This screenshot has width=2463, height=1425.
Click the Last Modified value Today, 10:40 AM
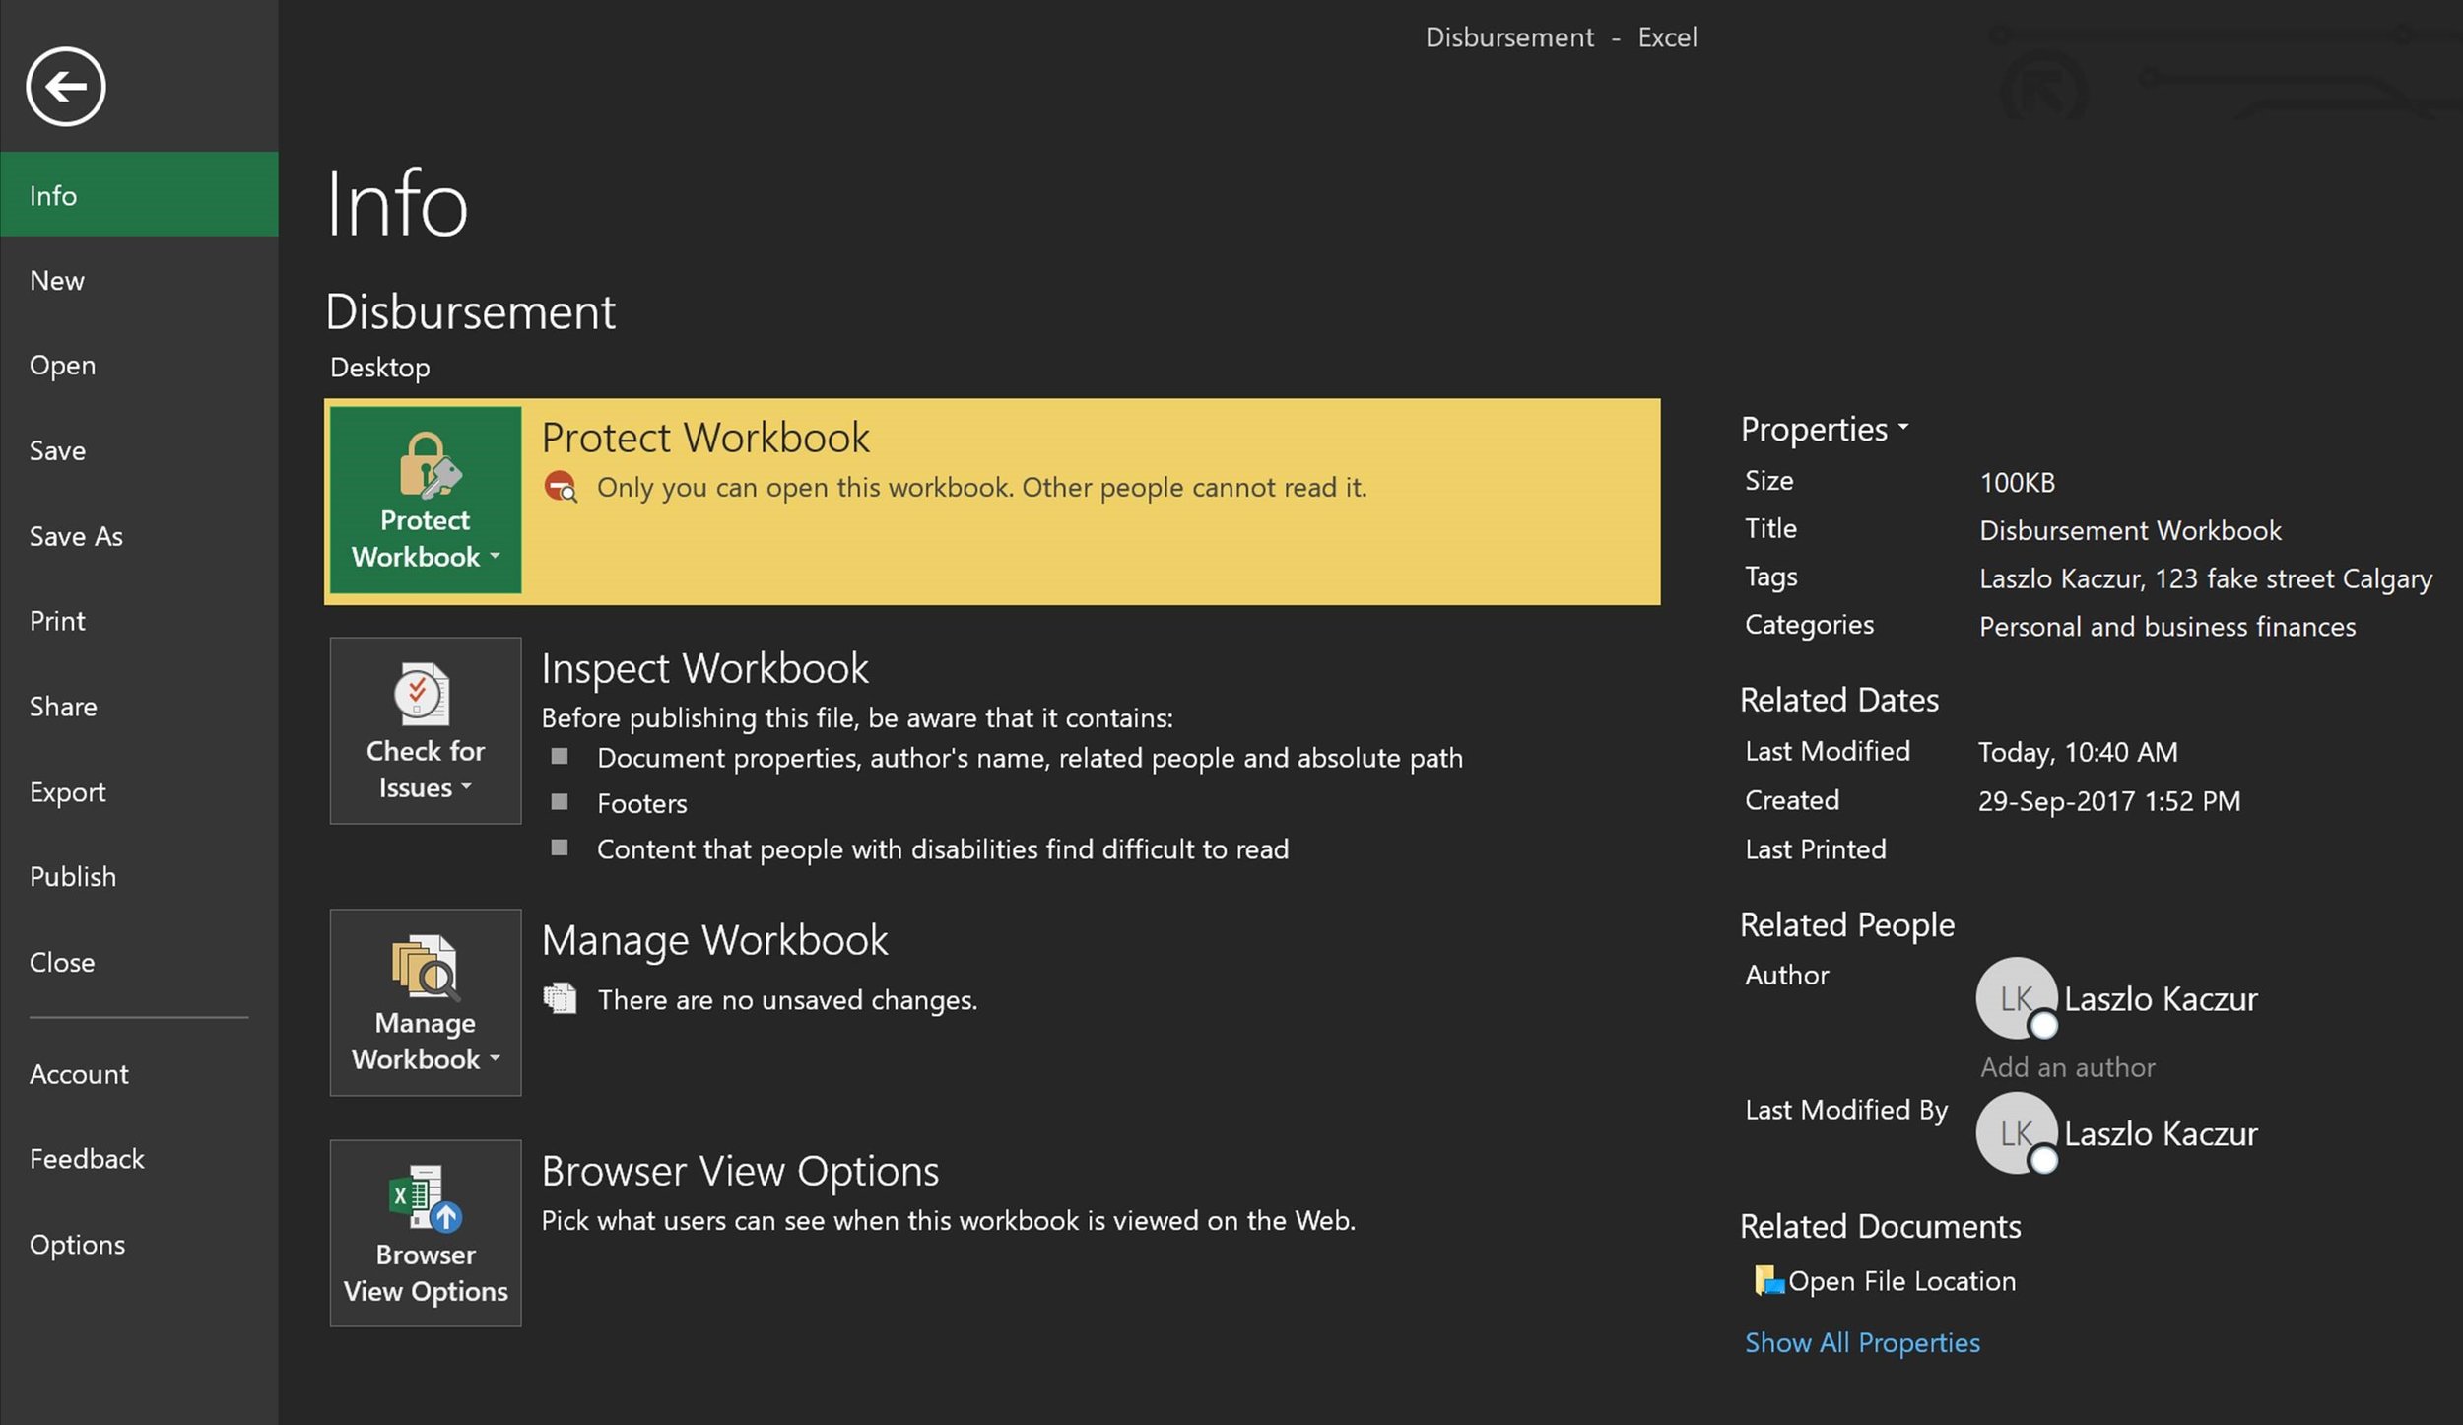click(2078, 753)
